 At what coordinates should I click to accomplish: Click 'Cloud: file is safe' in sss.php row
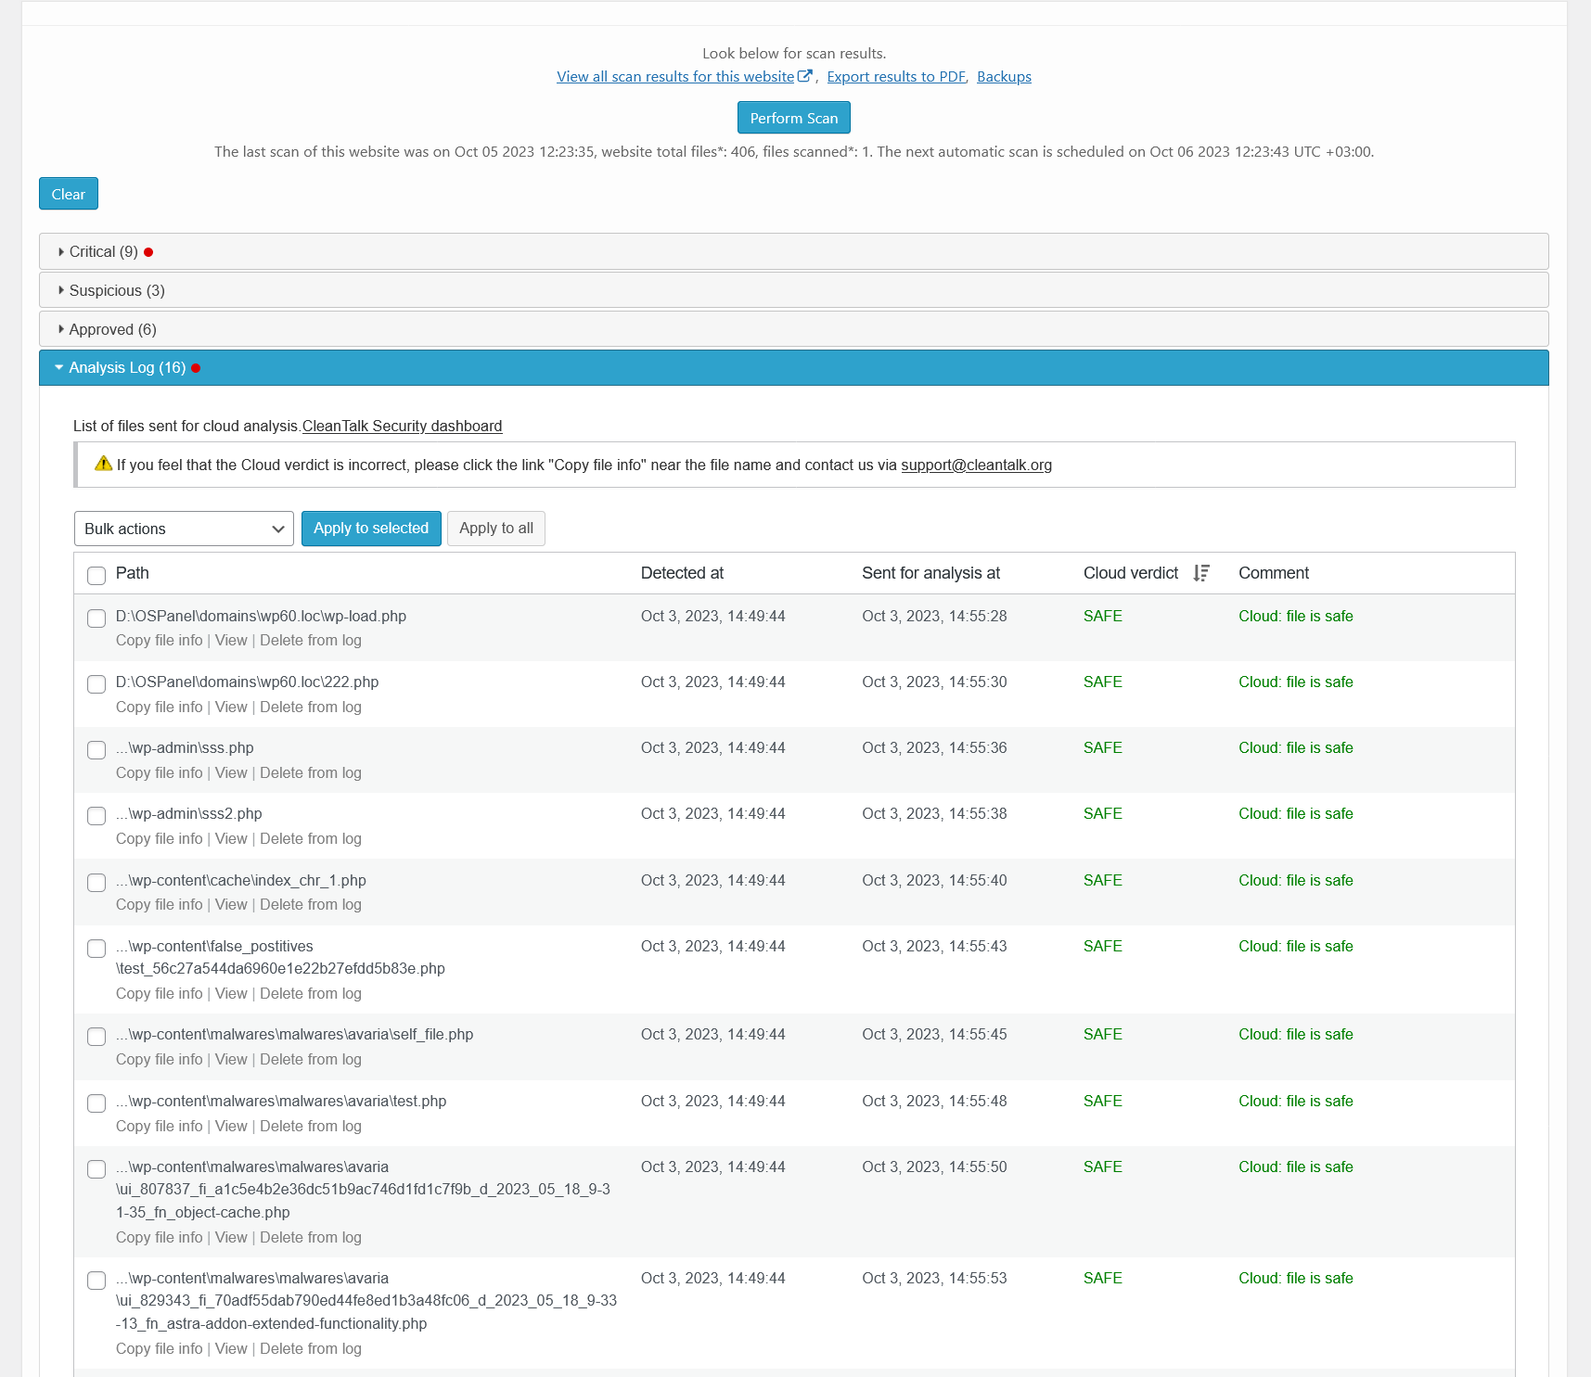click(x=1296, y=747)
